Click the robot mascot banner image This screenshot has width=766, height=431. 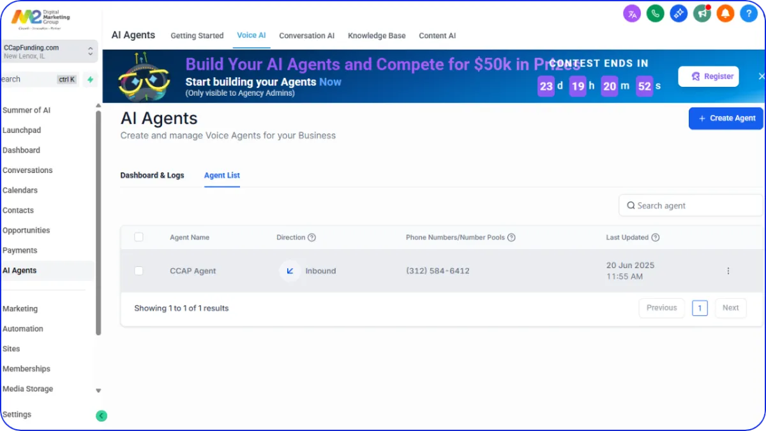pos(144,78)
